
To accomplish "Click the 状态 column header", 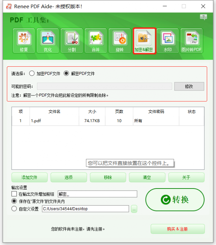I will 192,112.
